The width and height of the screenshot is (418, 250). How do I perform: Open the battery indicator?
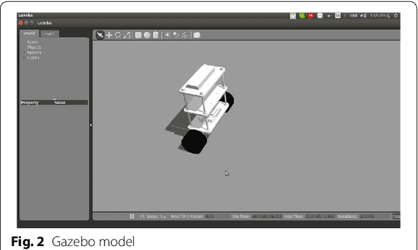pos(353,16)
